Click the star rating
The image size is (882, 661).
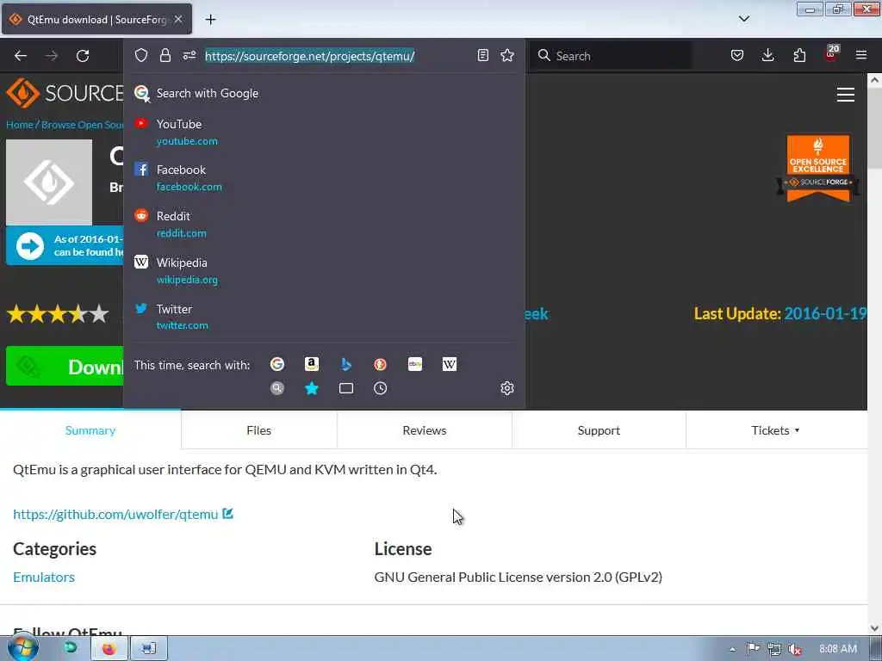[x=58, y=313]
